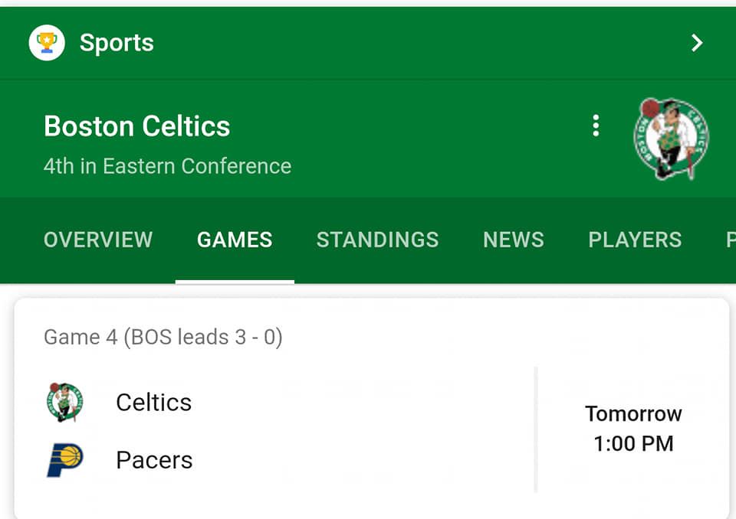This screenshot has height=519, width=736.
Task: Open the STANDINGS tab
Action: tap(377, 240)
